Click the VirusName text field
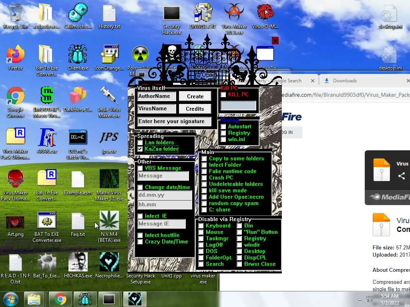 pos(157,109)
